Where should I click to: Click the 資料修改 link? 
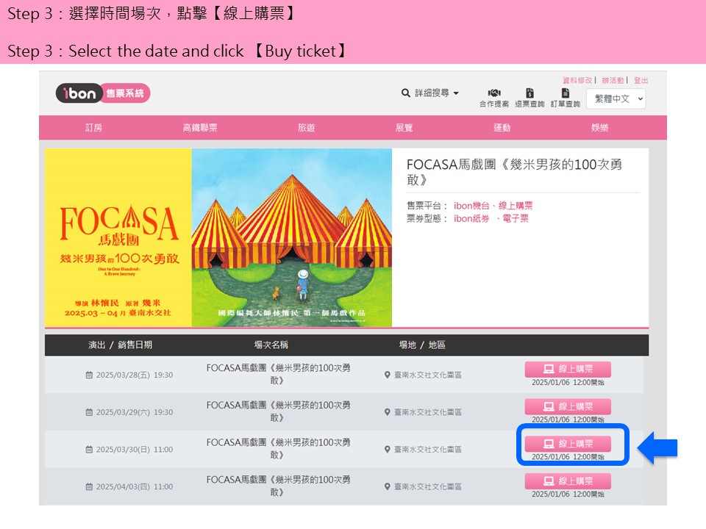[x=577, y=80]
